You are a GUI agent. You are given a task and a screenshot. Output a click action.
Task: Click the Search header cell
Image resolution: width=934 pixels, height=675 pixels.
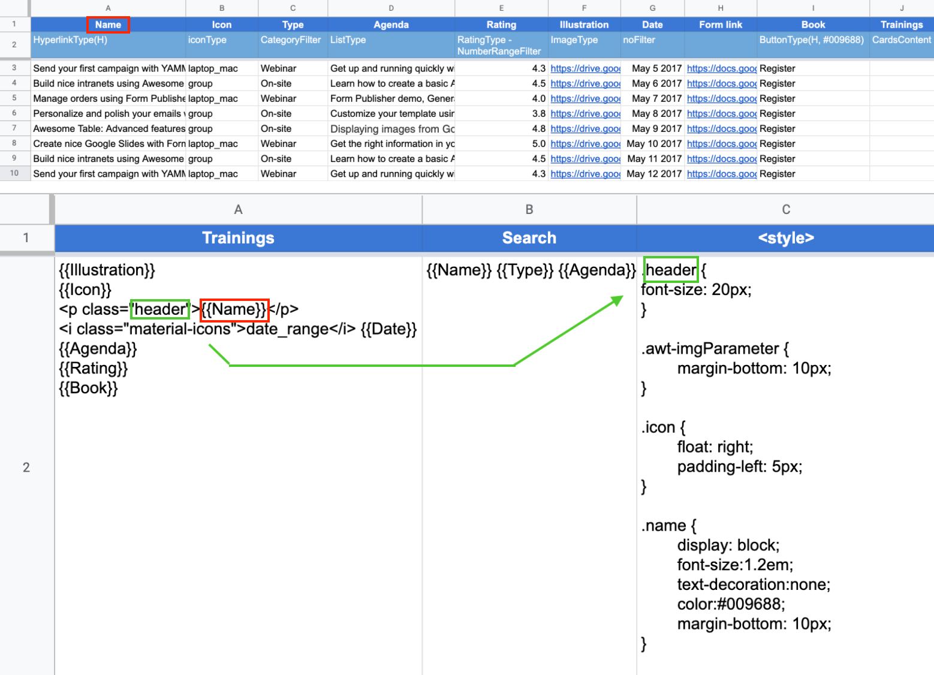[x=529, y=238]
